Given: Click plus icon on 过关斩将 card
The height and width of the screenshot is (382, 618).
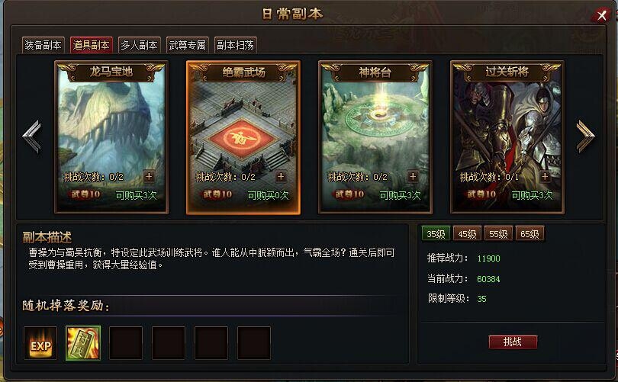Looking at the screenshot, I should point(545,176).
